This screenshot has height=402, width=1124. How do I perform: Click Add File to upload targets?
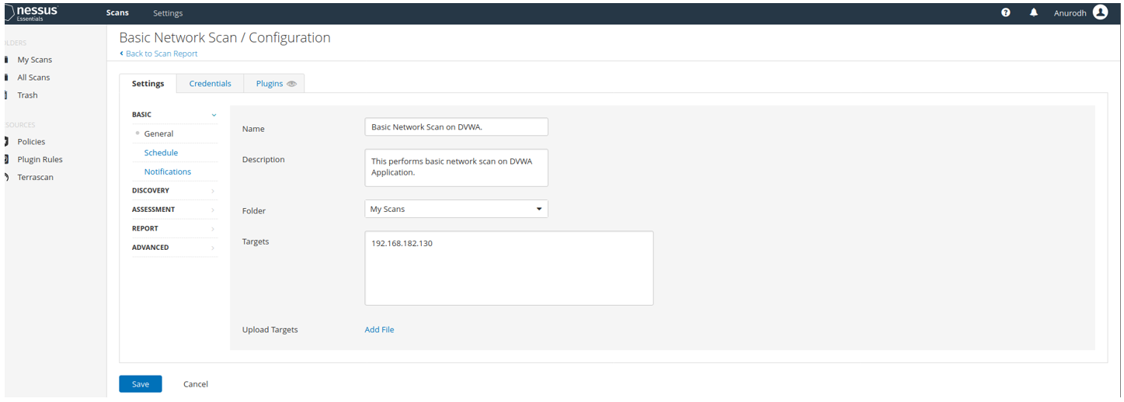[x=379, y=330]
